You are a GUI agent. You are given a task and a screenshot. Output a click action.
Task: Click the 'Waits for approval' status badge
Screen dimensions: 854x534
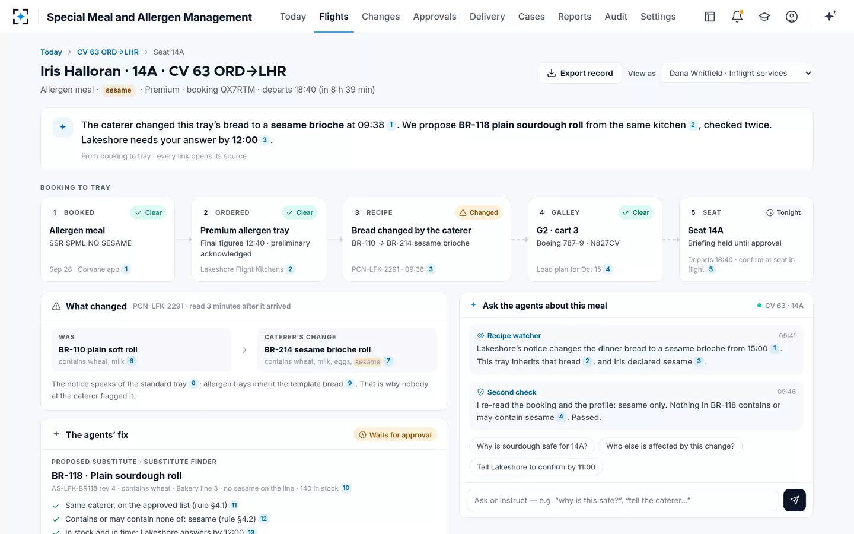click(396, 435)
